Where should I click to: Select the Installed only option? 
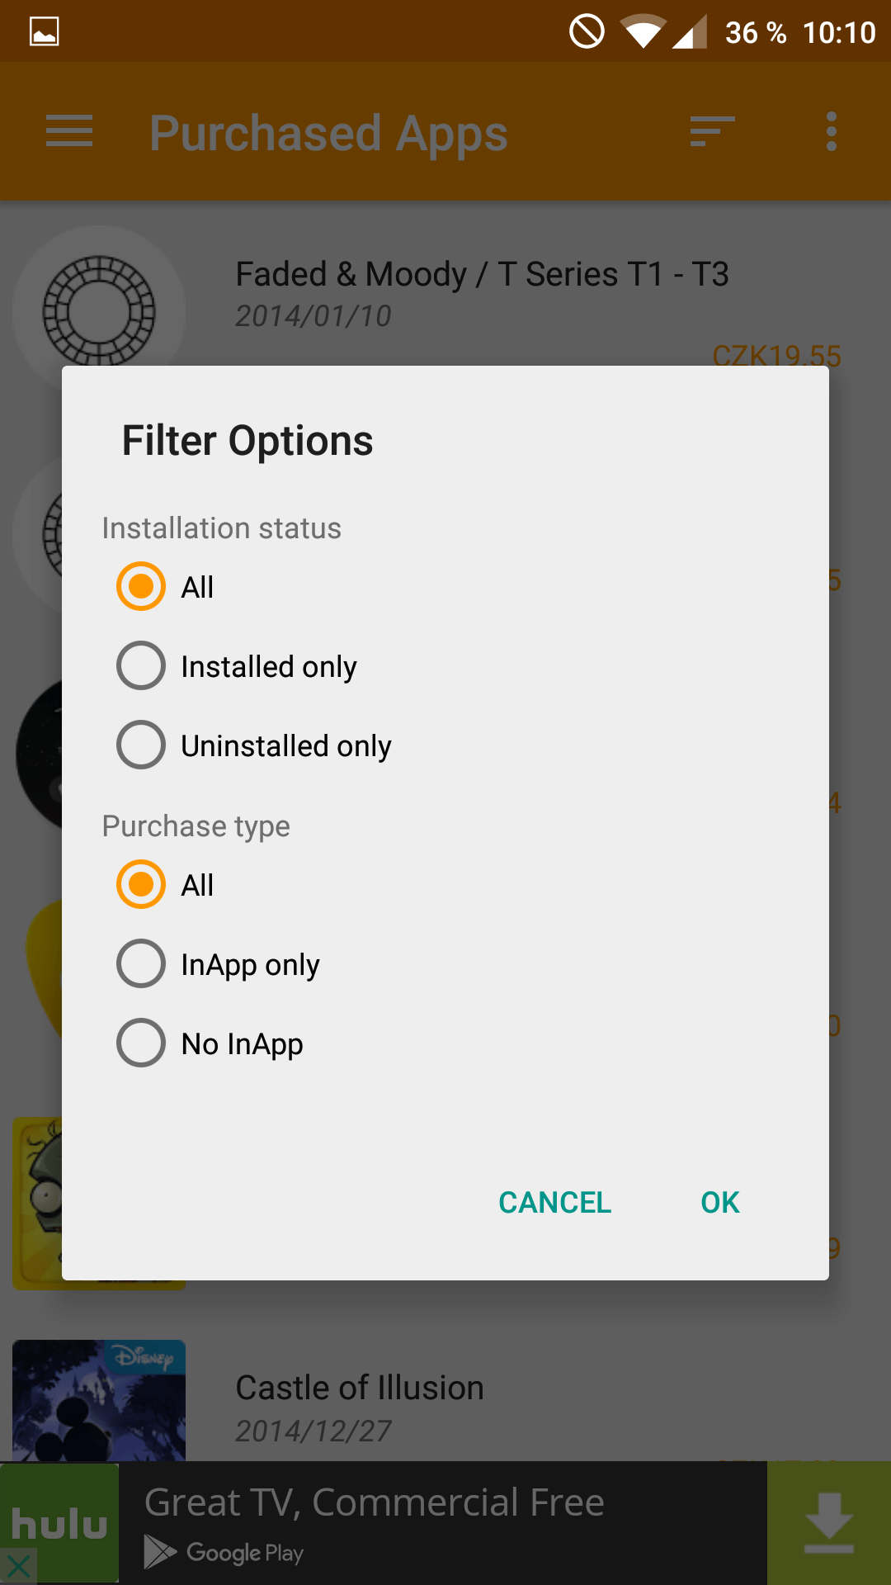[141, 666]
